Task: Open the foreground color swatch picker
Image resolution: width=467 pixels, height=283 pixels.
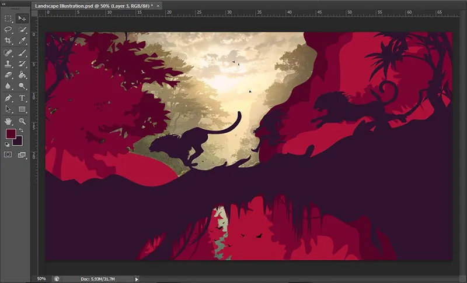Action: [11, 134]
